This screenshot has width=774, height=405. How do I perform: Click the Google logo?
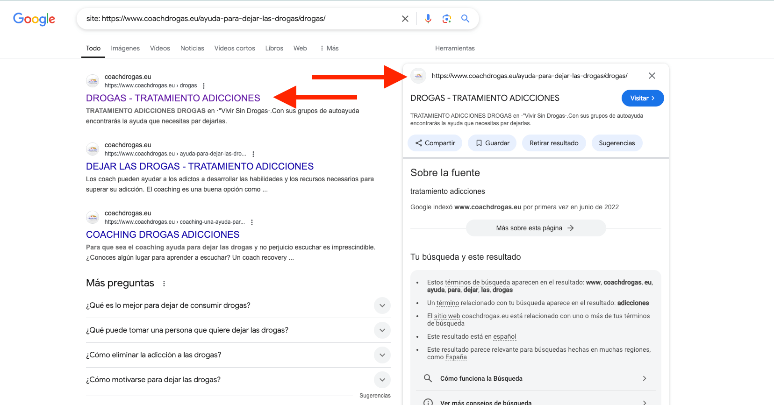click(x=34, y=19)
